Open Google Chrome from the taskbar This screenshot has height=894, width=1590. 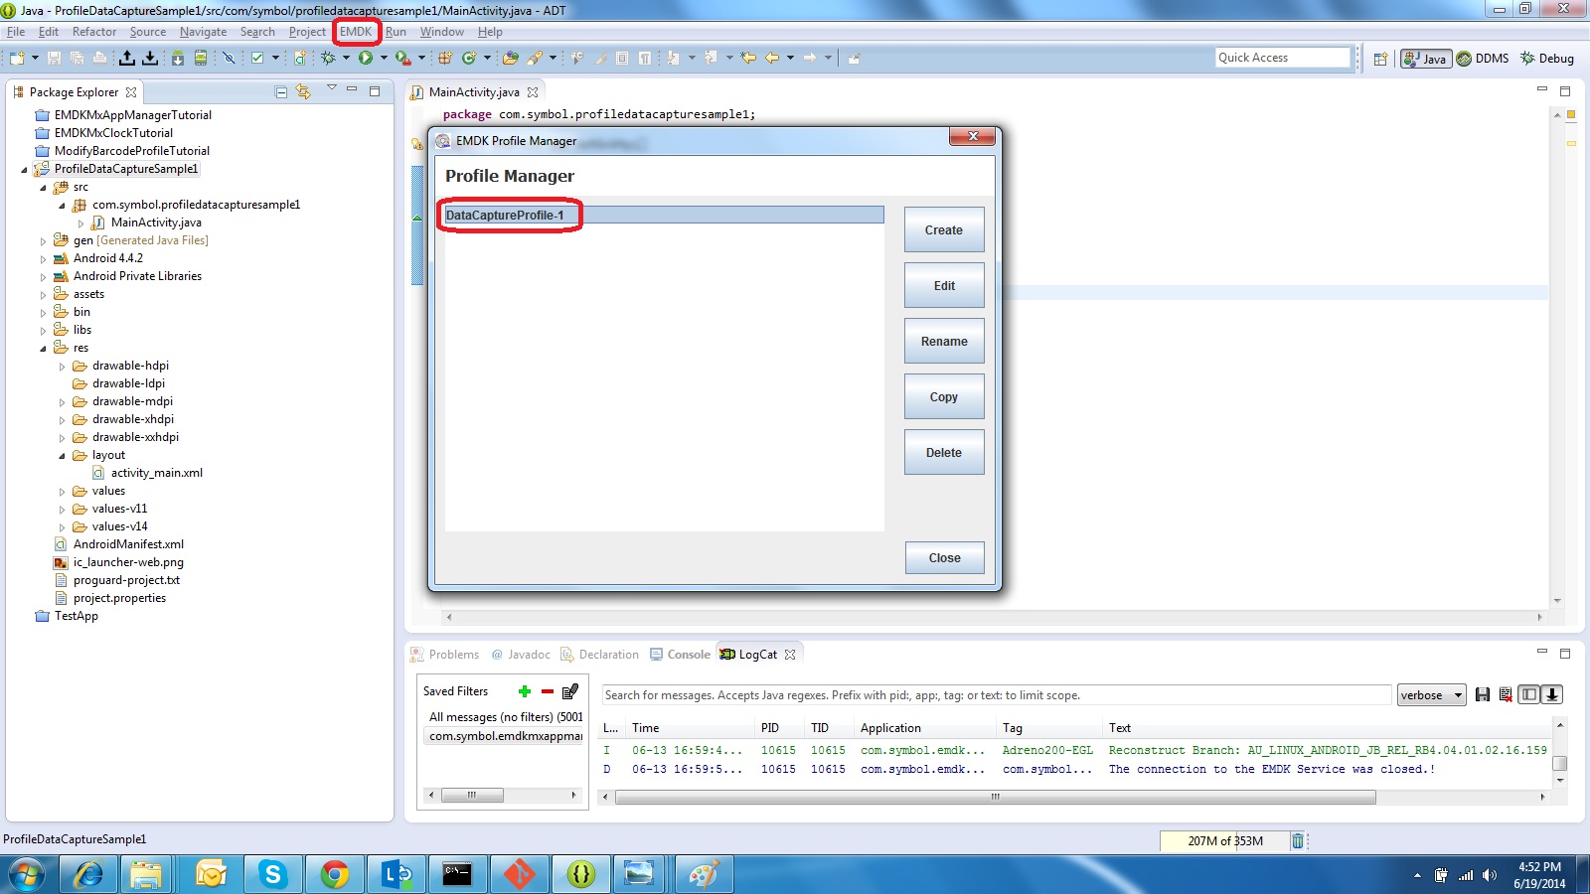335,874
